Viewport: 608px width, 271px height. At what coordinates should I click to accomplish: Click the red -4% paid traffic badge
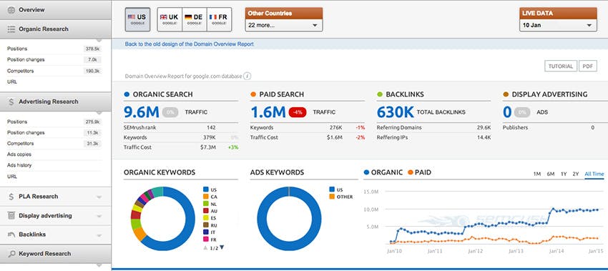tap(298, 112)
